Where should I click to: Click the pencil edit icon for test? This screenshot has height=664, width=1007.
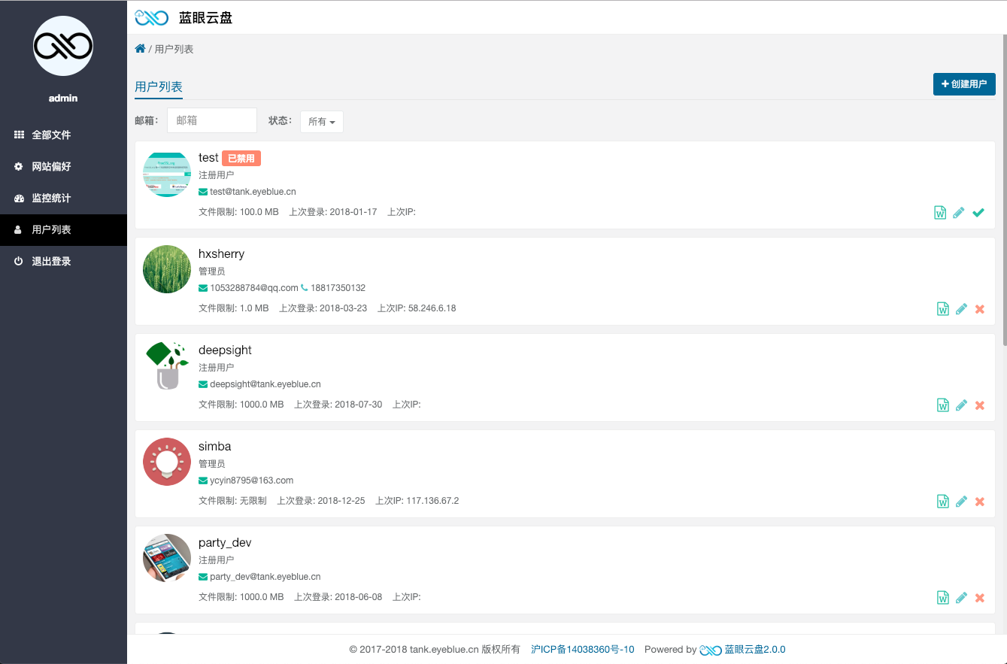pyautogui.click(x=958, y=213)
